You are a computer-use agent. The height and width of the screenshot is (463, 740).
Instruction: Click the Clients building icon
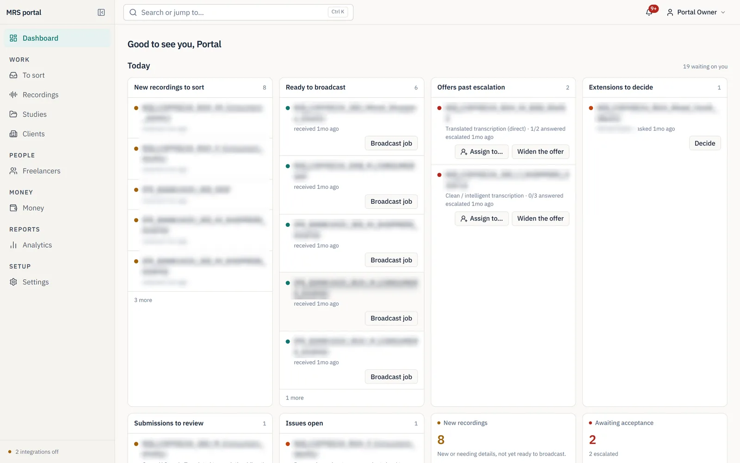pos(13,134)
